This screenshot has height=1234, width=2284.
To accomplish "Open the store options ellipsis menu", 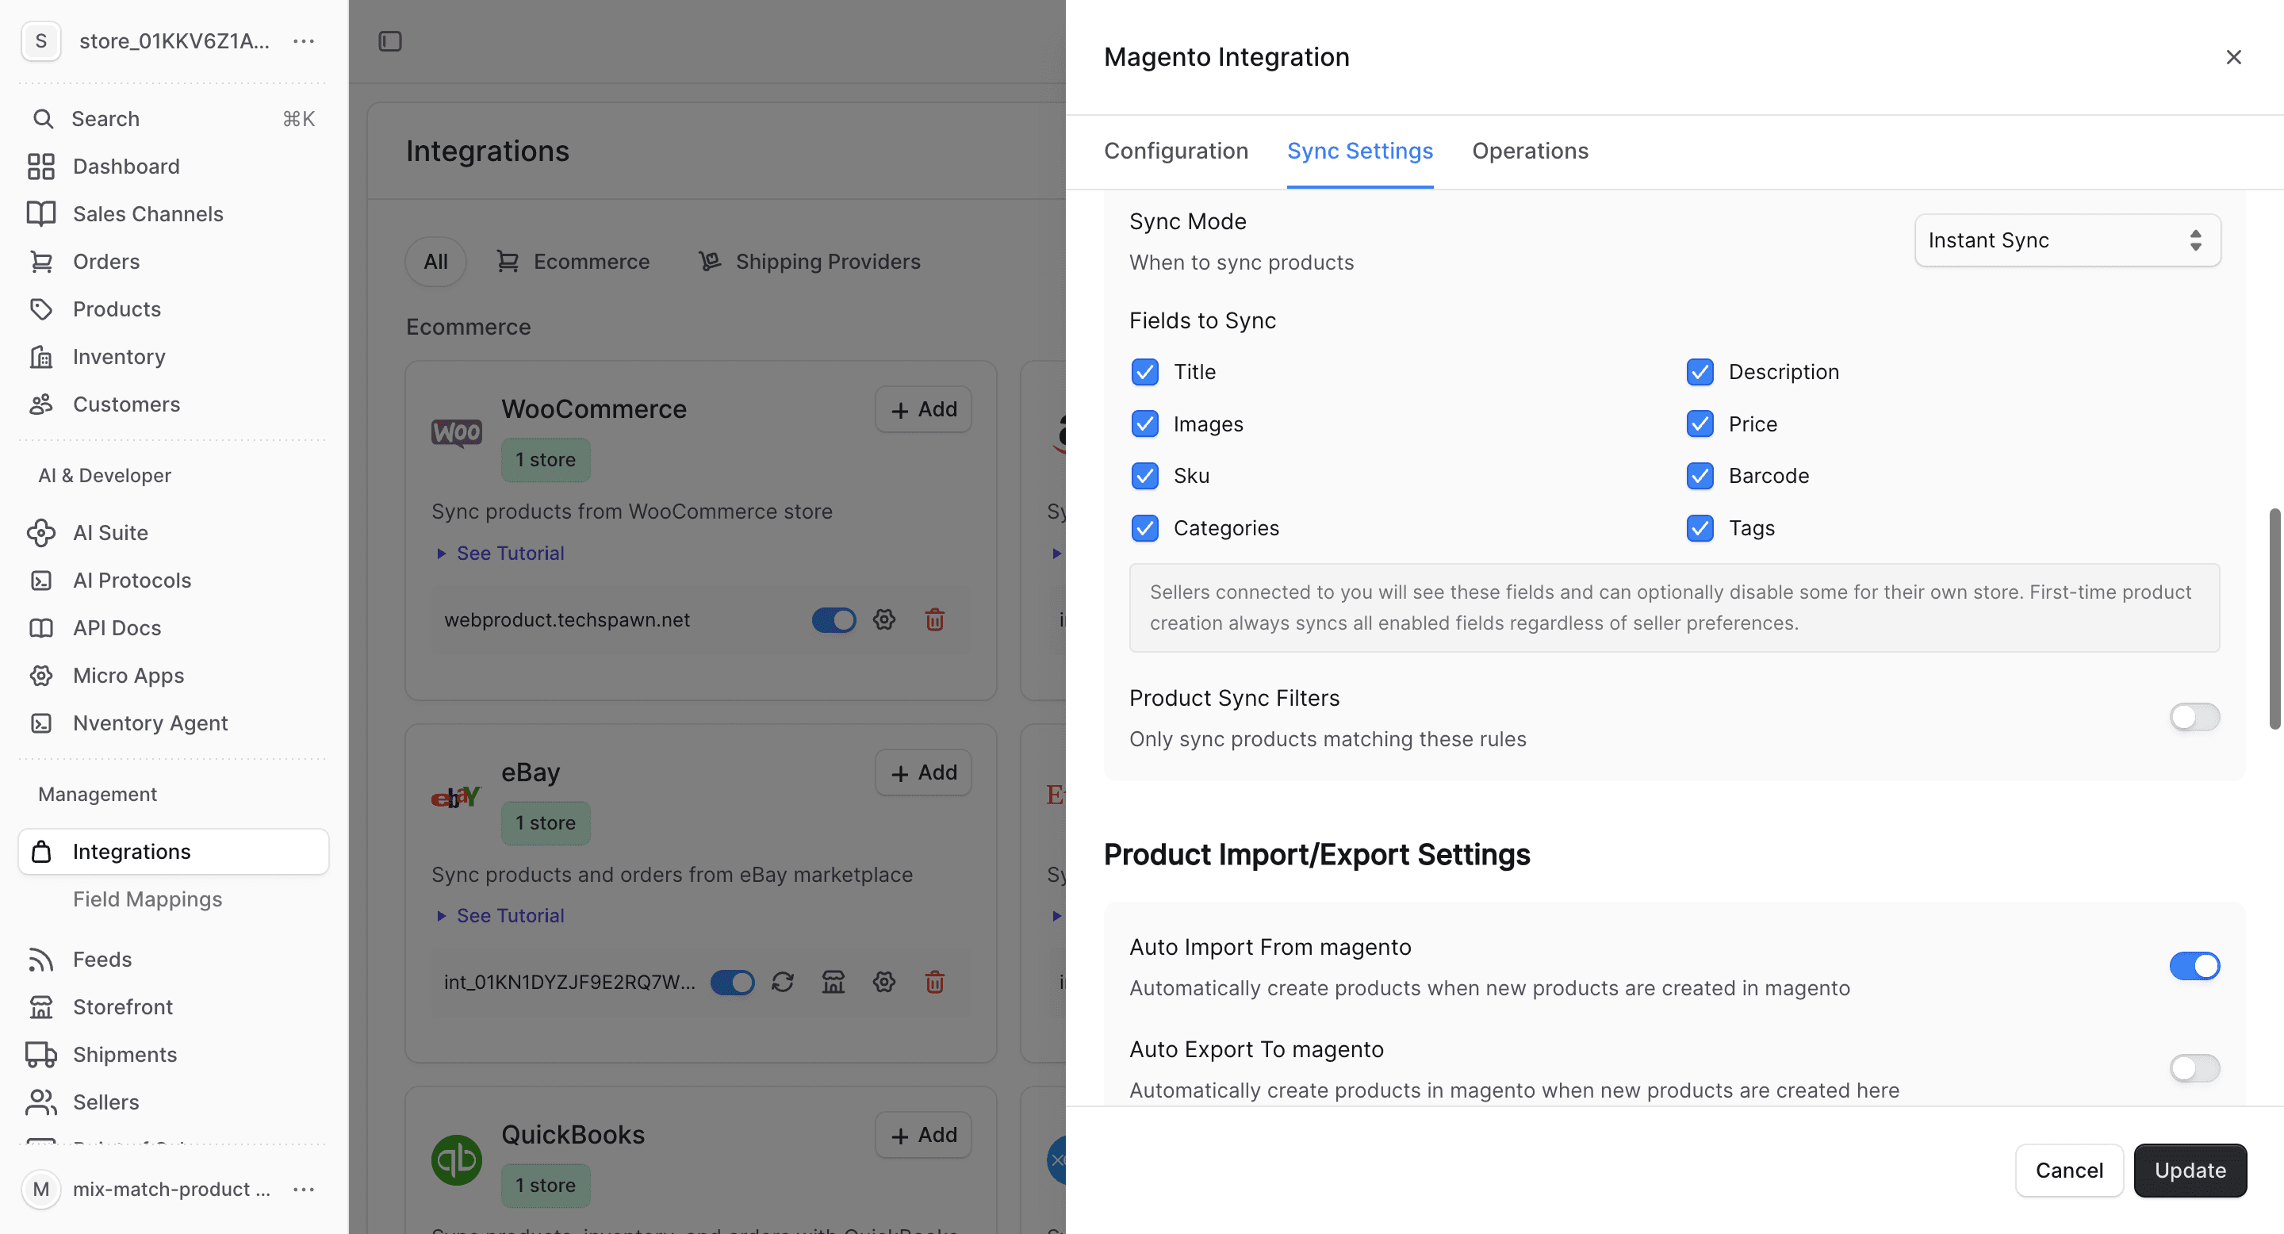I will pyautogui.click(x=304, y=42).
